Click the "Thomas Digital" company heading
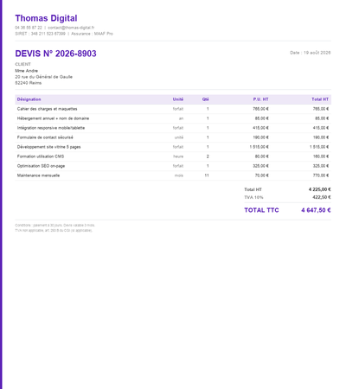Image resolution: width=346 pixels, height=389 pixels. point(46,18)
